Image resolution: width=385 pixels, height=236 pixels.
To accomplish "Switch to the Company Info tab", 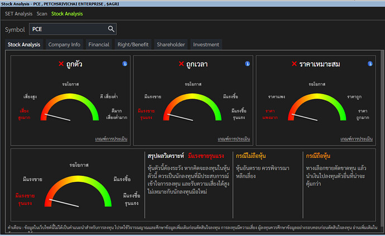I will 64,45.
